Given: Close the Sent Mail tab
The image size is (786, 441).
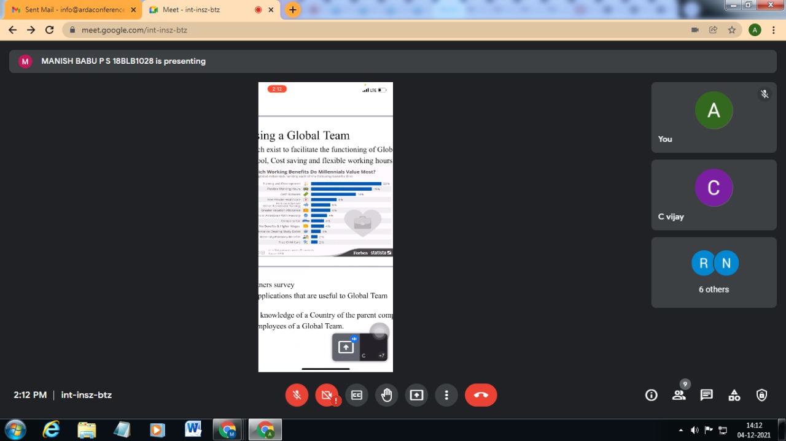Looking at the screenshot, I should (x=133, y=10).
